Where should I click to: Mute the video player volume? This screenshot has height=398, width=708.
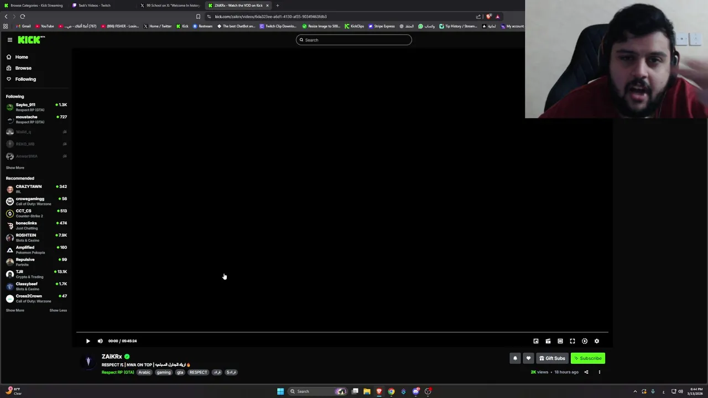100,341
